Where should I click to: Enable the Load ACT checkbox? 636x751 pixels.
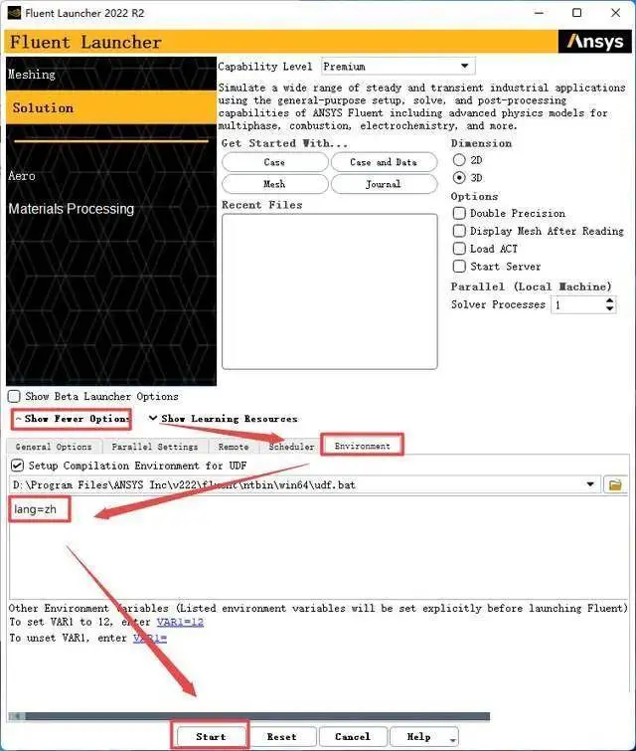459,249
